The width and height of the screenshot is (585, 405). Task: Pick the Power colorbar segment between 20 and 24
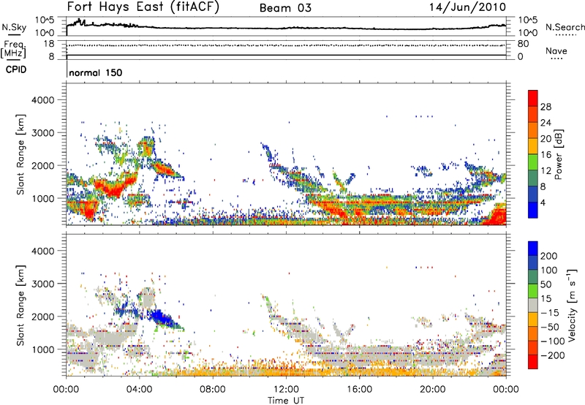click(x=533, y=130)
